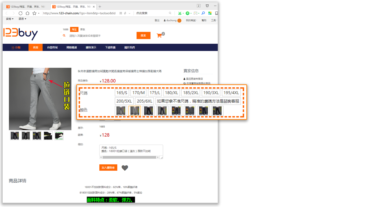Click the green scissors screenshot icon

180,13
